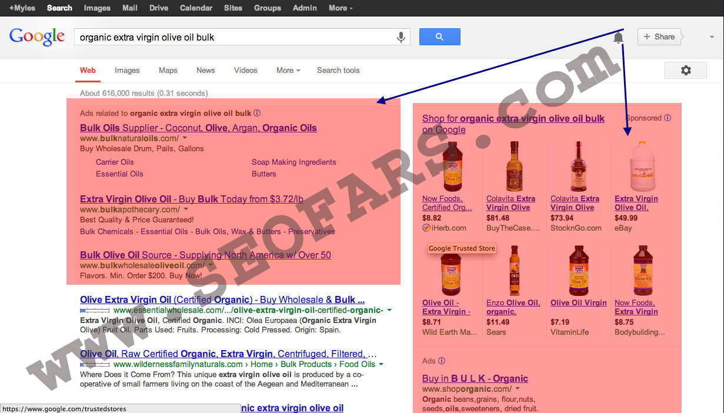Go to Mail in top bar
724x413 pixels.
[x=130, y=8]
